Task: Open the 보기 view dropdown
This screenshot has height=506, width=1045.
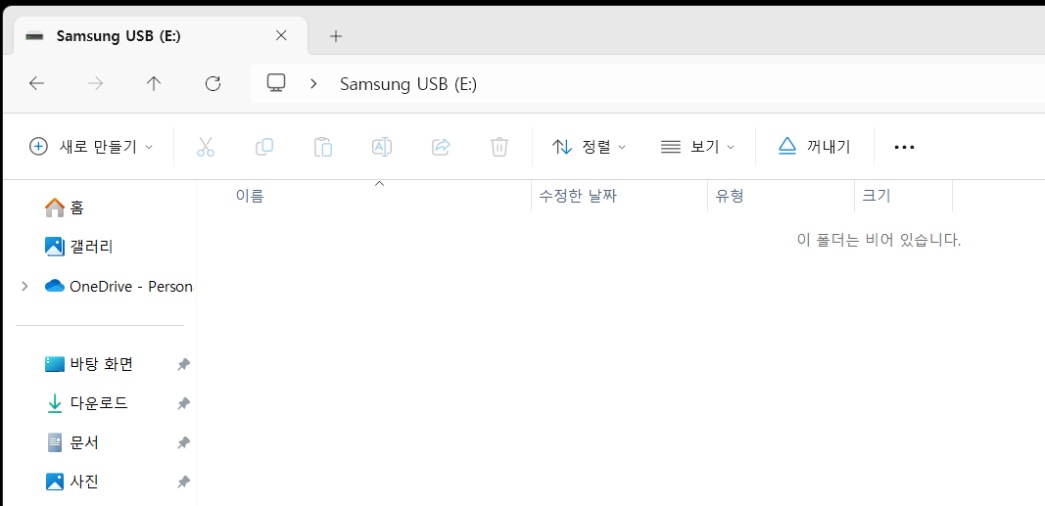Action: [697, 147]
